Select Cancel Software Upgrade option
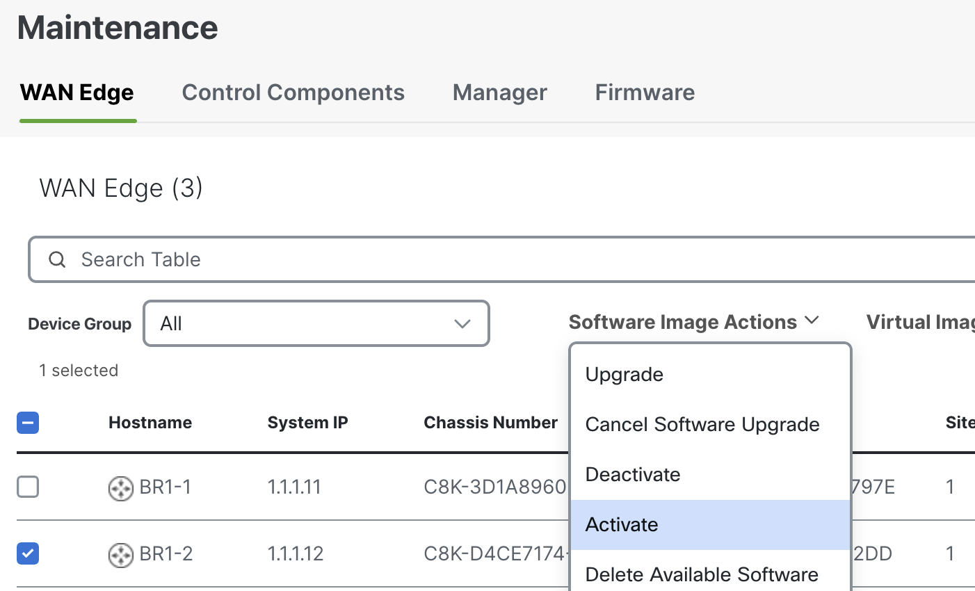Viewport: 975px width, 591px height. tap(702, 424)
